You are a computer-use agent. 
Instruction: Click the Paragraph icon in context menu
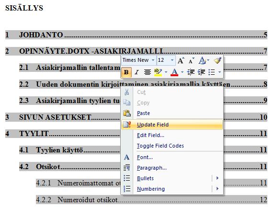(126, 168)
